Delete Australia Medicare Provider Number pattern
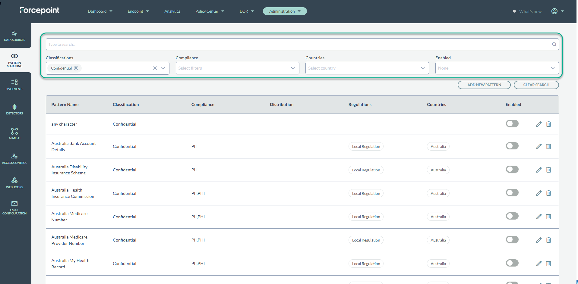The image size is (578, 284). point(549,240)
